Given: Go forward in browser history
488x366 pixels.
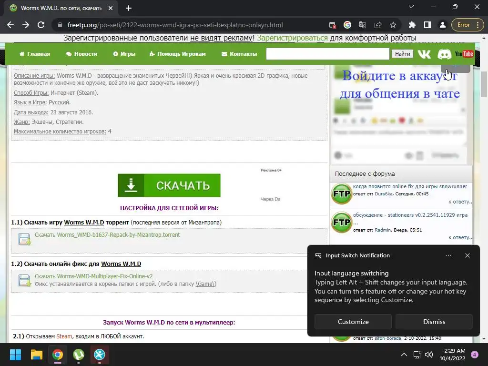Looking at the screenshot, I should 26,25.
